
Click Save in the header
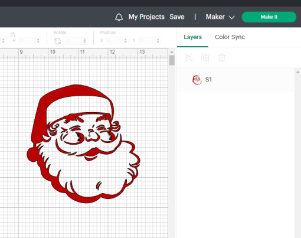(177, 17)
